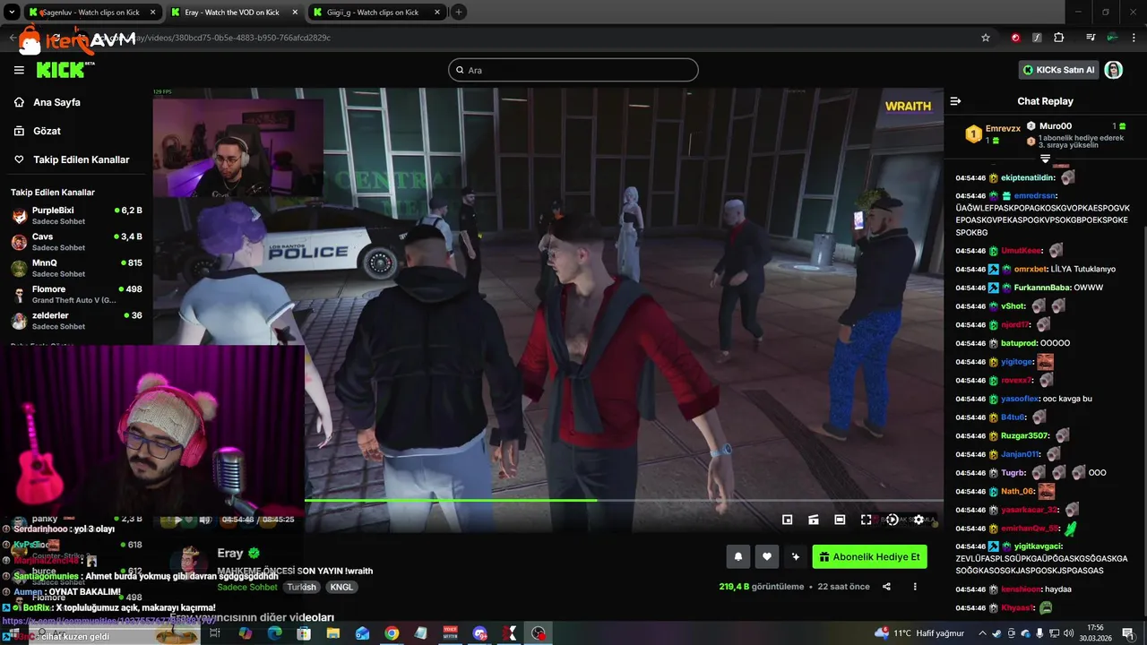Open the browser extensions puzzle menu
Image resolution: width=1147 pixels, height=645 pixels.
[1058, 38]
